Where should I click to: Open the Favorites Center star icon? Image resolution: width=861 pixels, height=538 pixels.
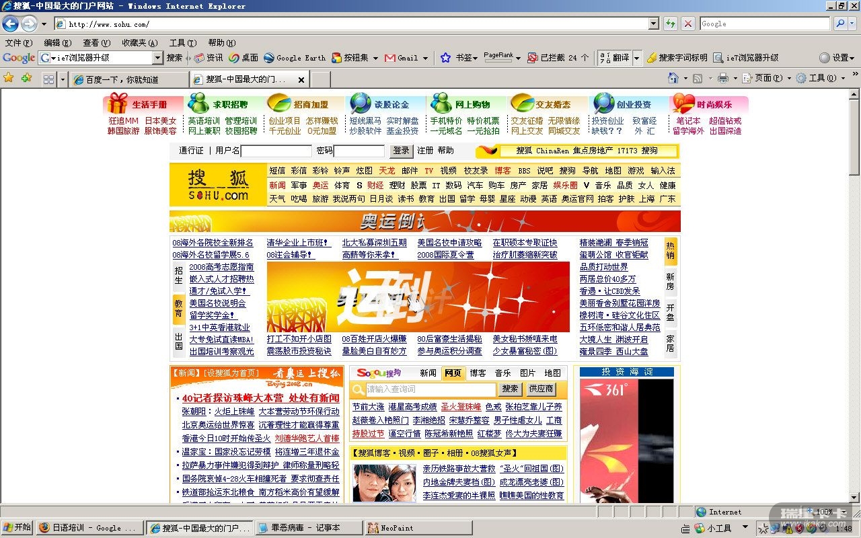coord(9,78)
